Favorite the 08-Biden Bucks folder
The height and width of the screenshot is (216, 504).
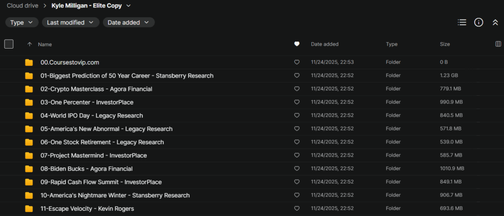tap(297, 169)
